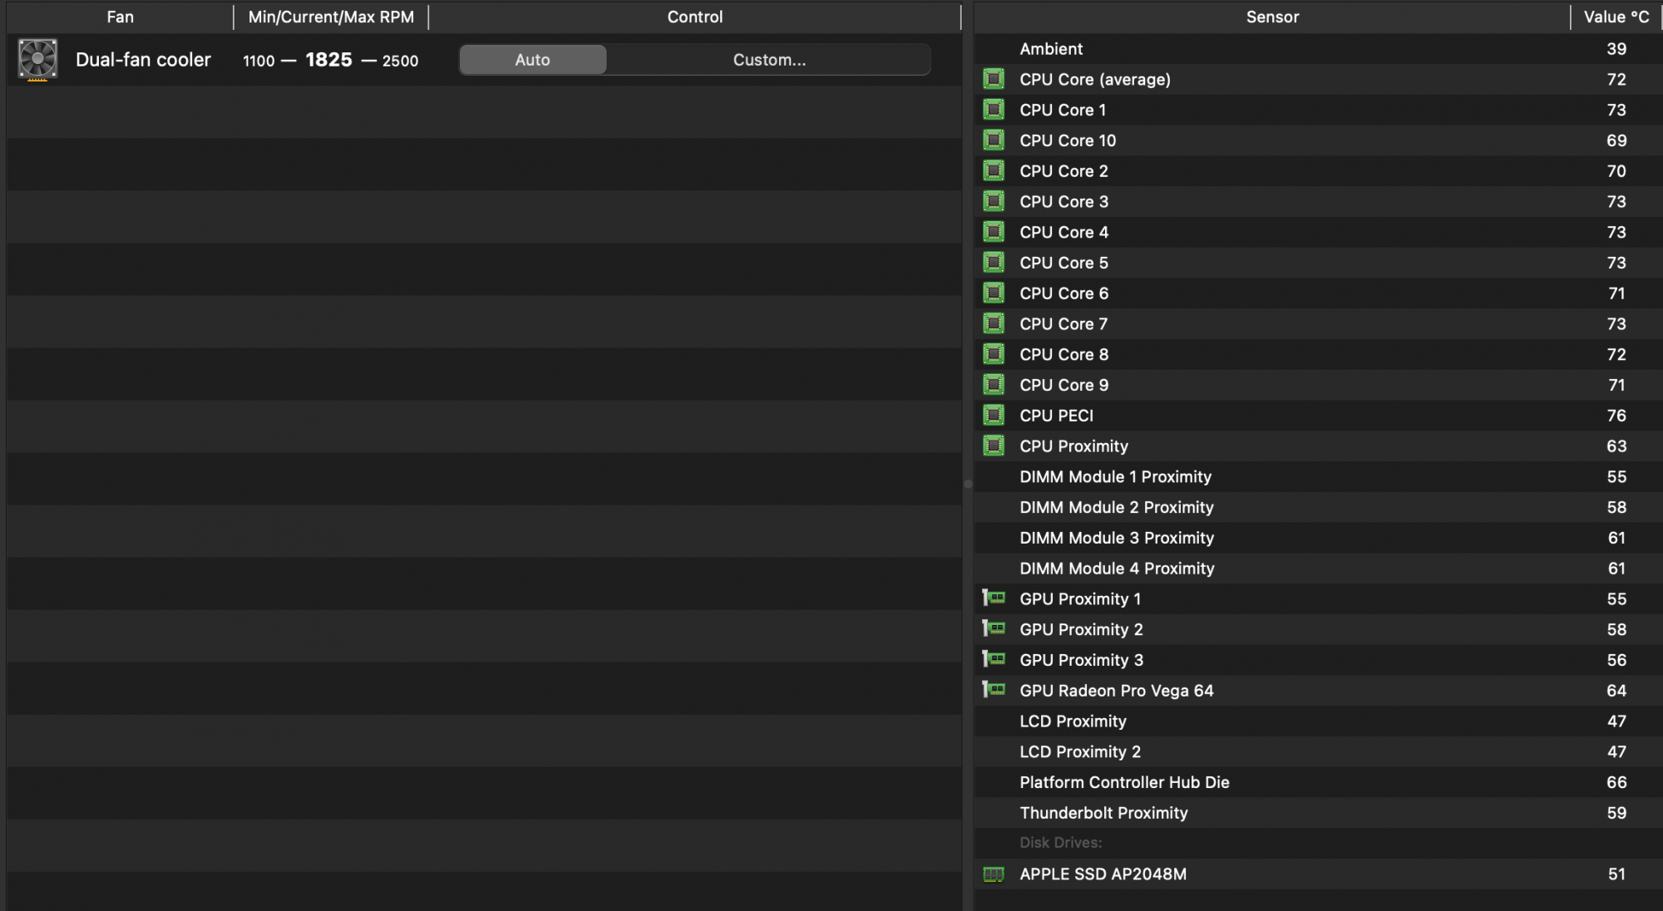Image resolution: width=1663 pixels, height=911 pixels.
Task: Click the GPU Proximity 1 card icon
Action: [993, 598]
